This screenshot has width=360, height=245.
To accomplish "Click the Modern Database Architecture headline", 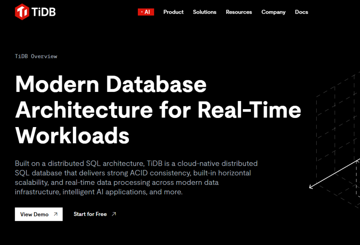I will tap(158, 110).
